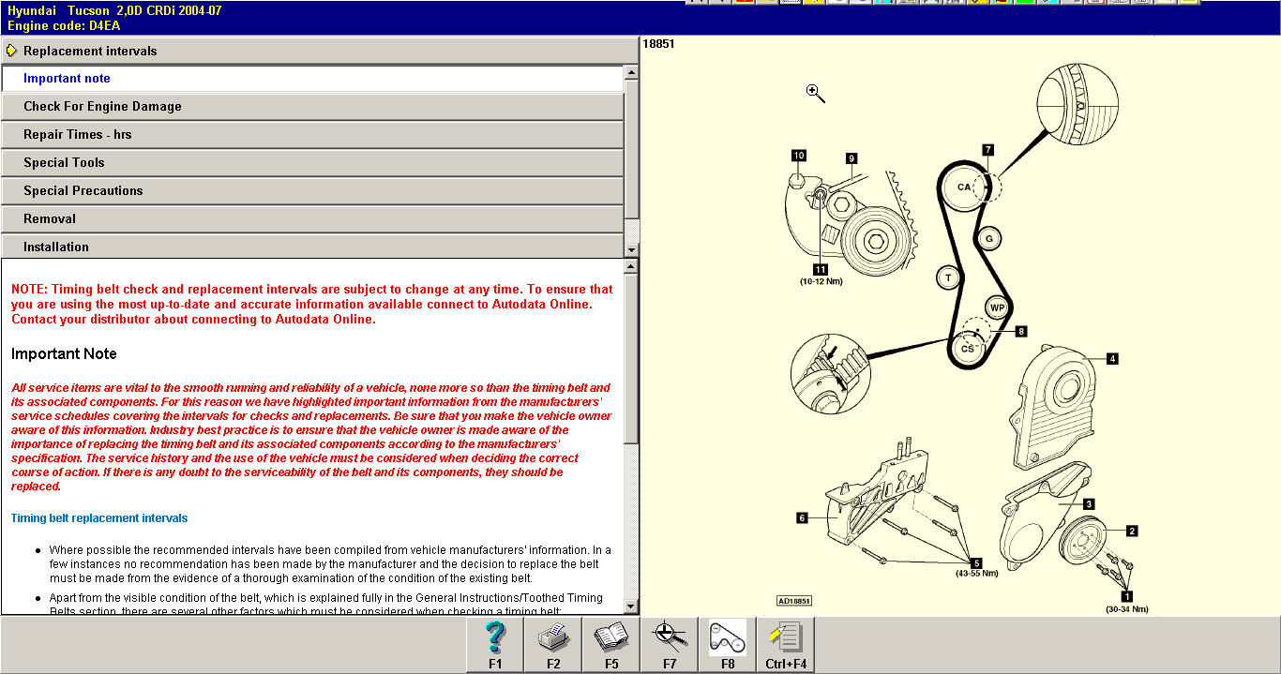
Task: Click the 'Engine code: D4EA' title text
Action: click(64, 26)
